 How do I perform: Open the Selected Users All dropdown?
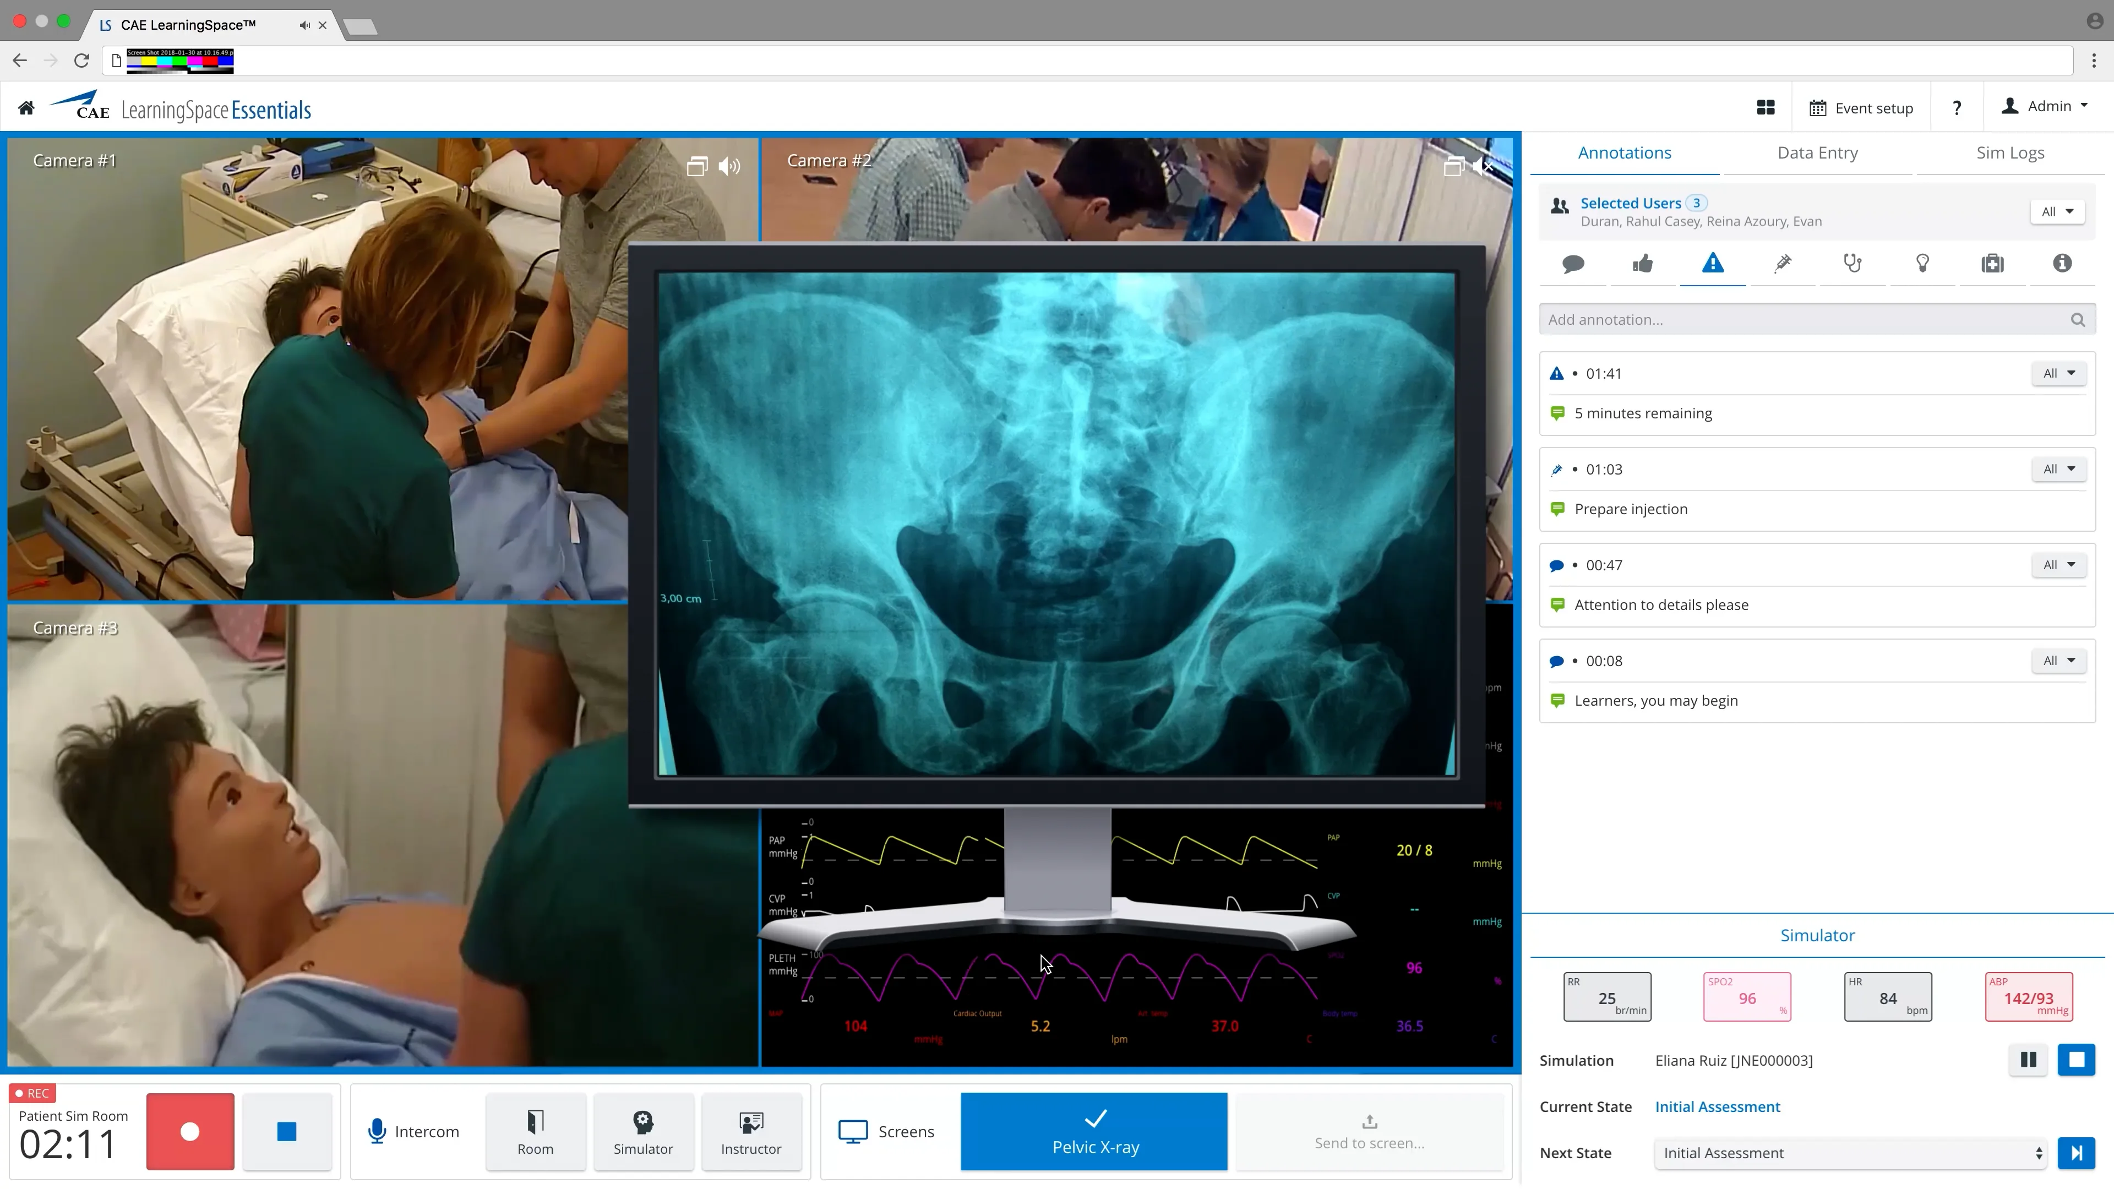2057,212
